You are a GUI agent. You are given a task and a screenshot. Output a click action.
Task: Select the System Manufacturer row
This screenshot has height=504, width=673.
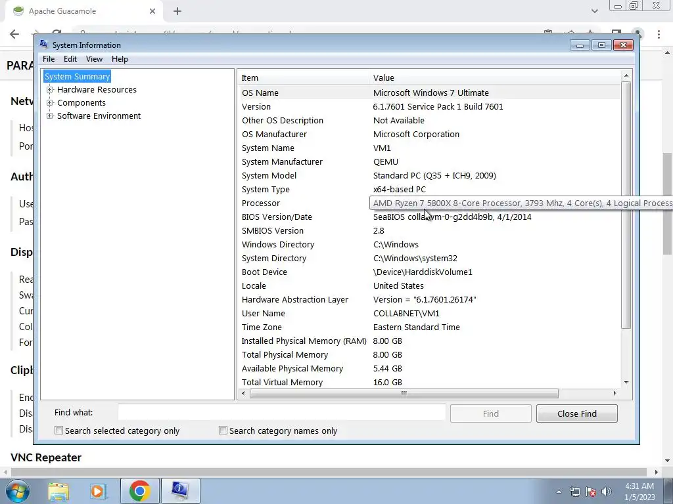[x=429, y=161]
